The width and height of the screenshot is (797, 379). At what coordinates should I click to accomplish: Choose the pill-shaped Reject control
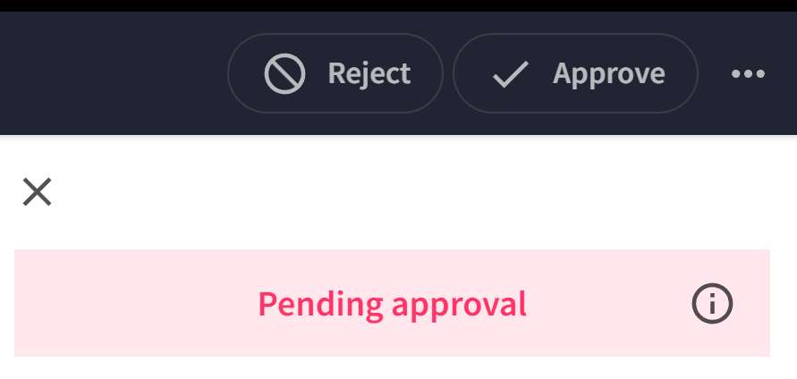click(x=335, y=73)
